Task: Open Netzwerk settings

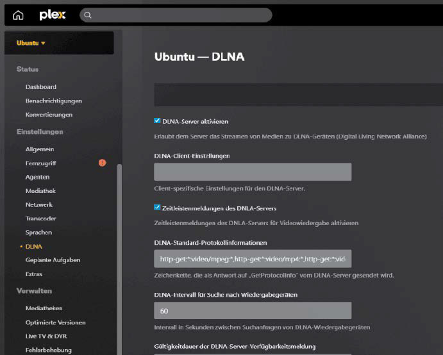Action: click(x=39, y=205)
